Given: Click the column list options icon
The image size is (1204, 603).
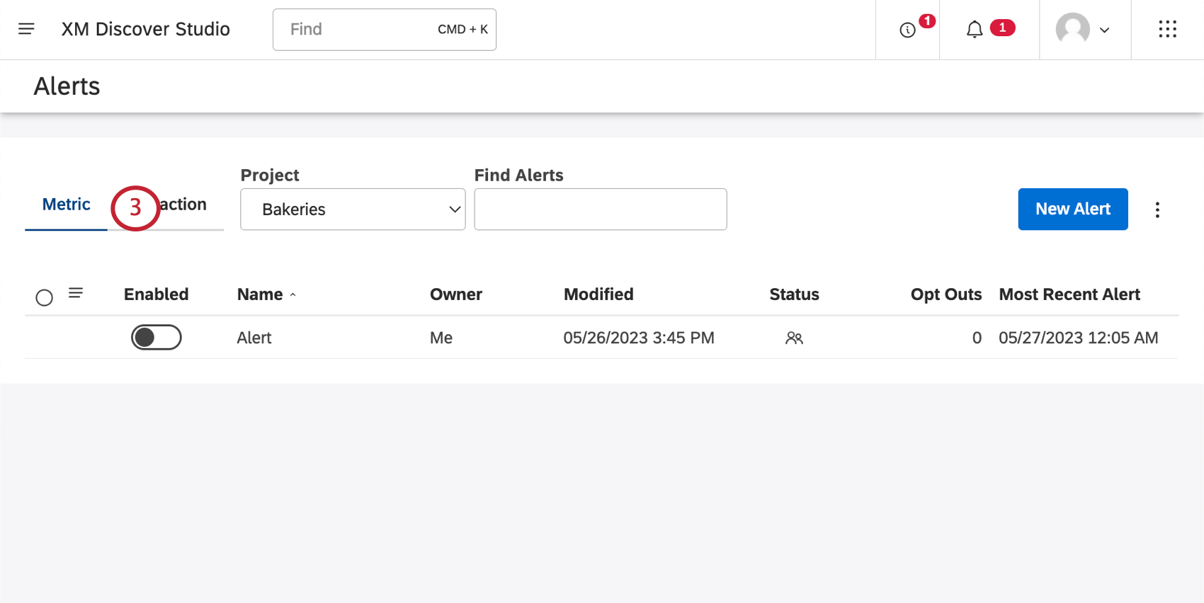Looking at the screenshot, I should click(76, 293).
